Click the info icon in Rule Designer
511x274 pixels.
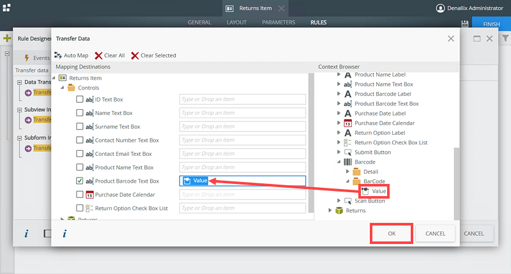26,233
